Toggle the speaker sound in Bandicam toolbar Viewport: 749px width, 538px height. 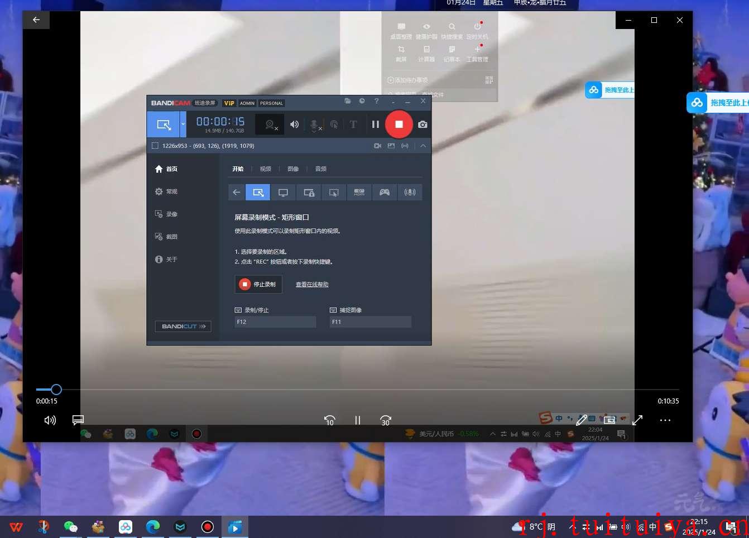(x=294, y=124)
